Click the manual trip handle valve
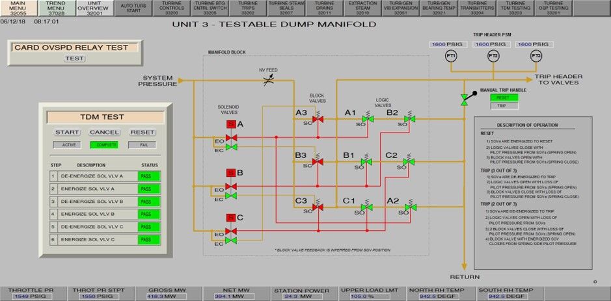Screen dimensions: 611x301 (x=464, y=99)
